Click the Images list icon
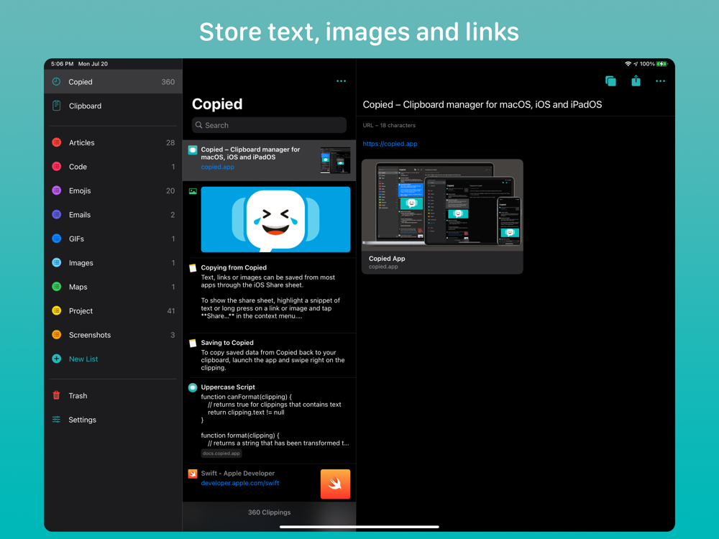The image size is (719, 539). pyautogui.click(x=56, y=262)
